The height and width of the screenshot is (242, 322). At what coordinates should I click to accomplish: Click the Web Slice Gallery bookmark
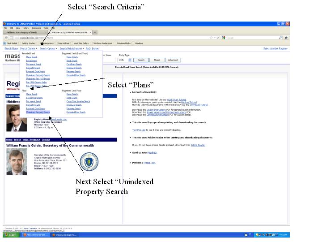tap(80, 43)
